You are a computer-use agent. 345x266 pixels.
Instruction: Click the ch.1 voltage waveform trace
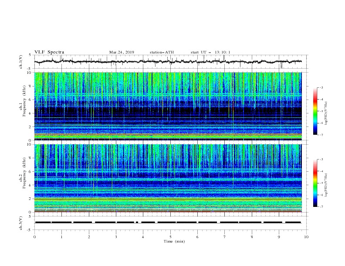[x=168, y=62]
